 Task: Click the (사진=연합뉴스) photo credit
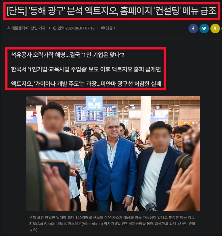[x=187, y=227]
